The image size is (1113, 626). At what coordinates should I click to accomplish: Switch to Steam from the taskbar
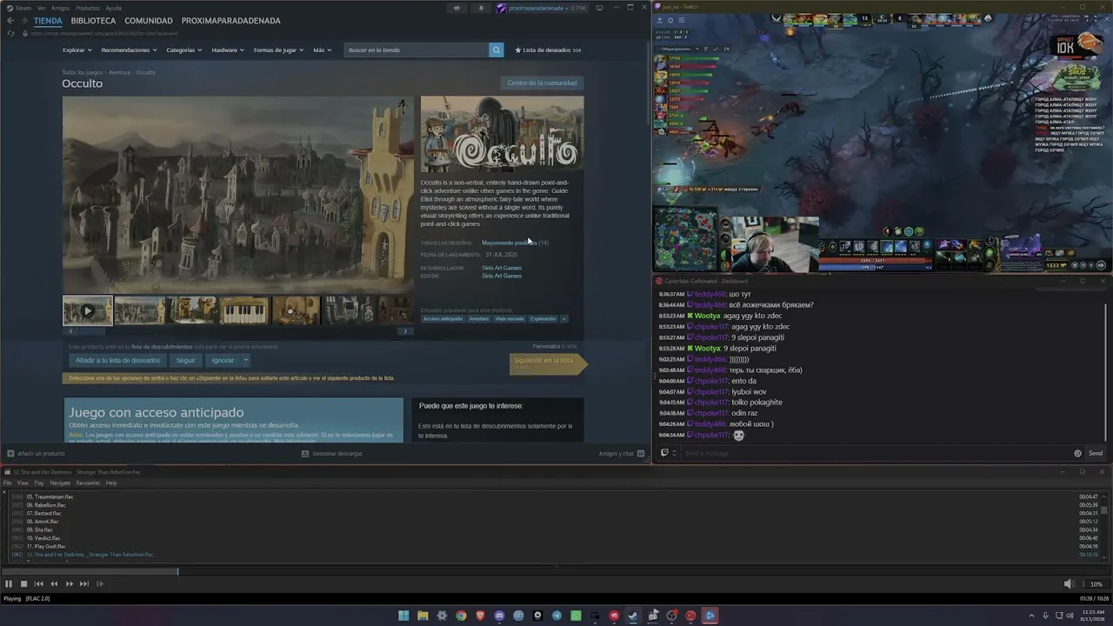click(633, 616)
